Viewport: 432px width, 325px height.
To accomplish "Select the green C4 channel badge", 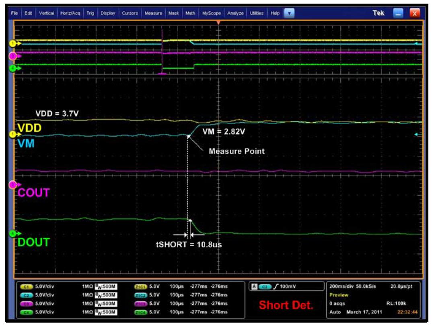I will point(27,312).
